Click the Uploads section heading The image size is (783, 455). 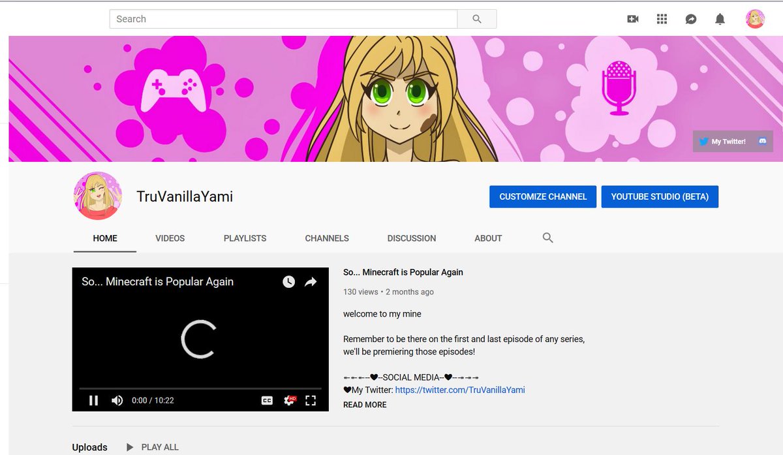[89, 447]
